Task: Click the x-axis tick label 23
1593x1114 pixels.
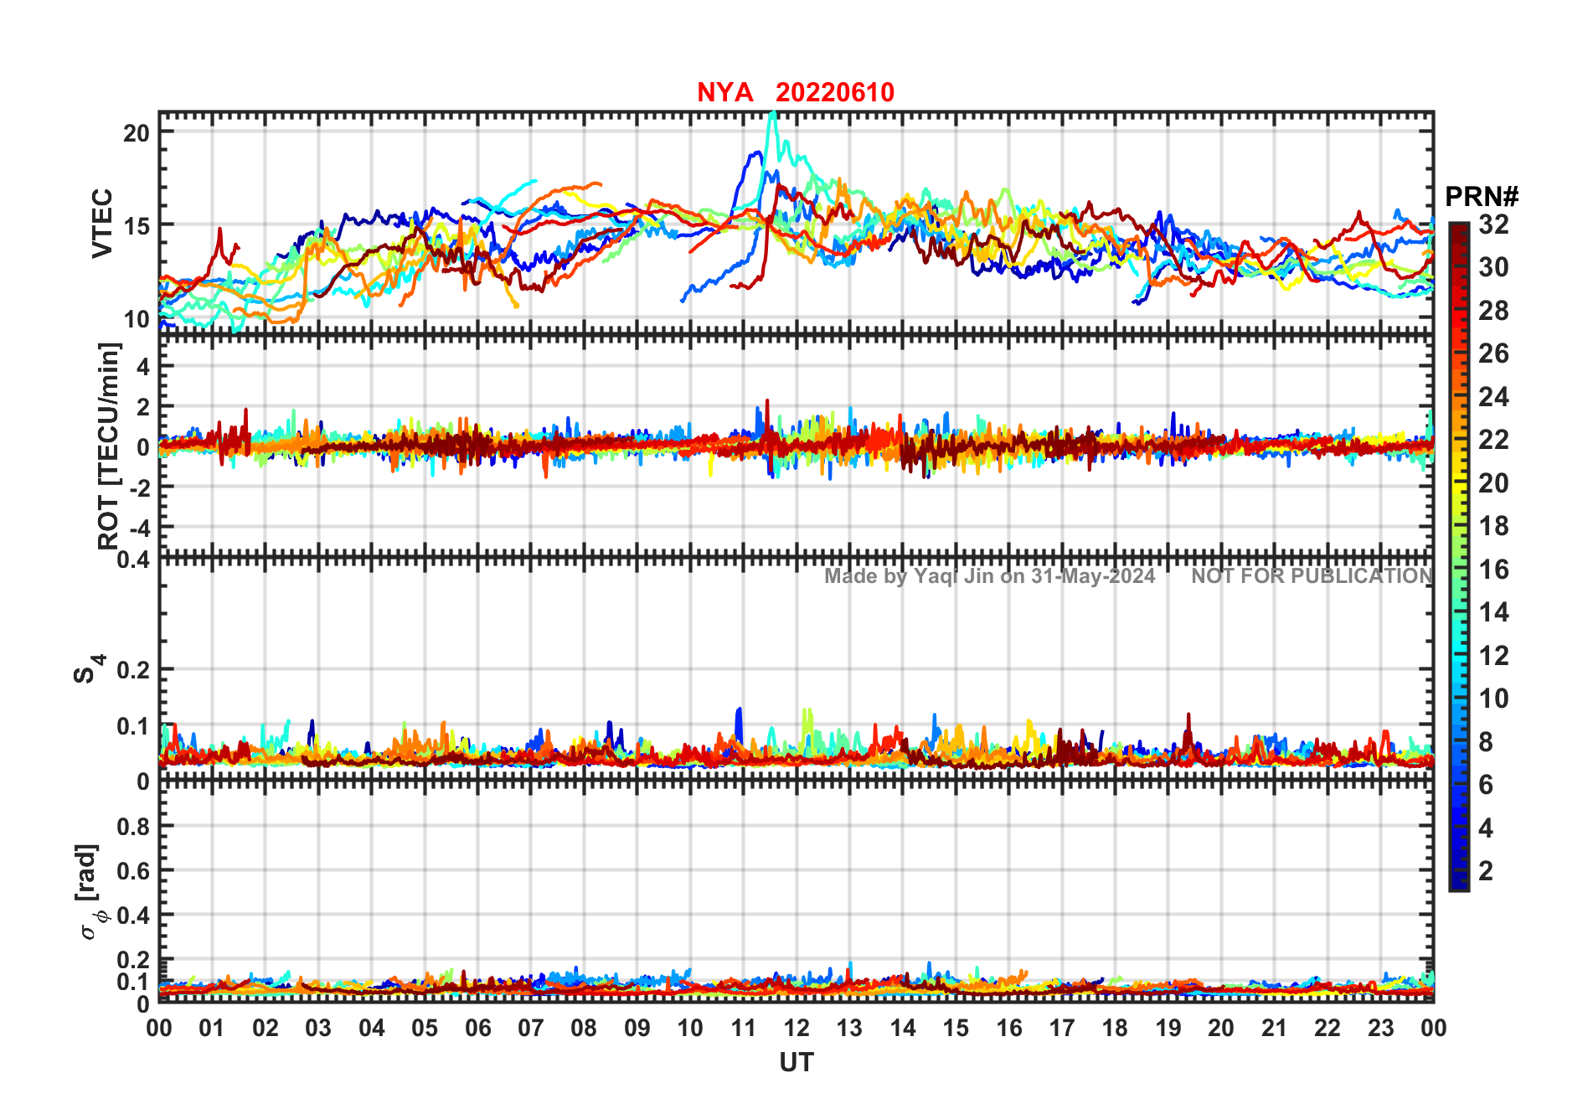Action: coord(1380,1029)
